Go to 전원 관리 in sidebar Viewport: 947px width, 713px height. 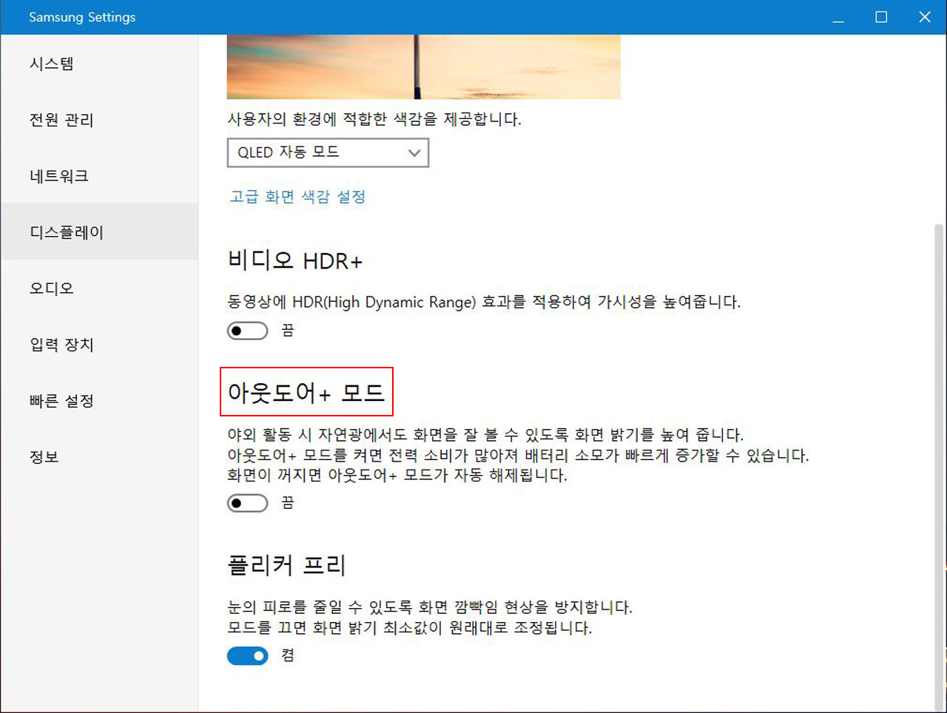61,120
